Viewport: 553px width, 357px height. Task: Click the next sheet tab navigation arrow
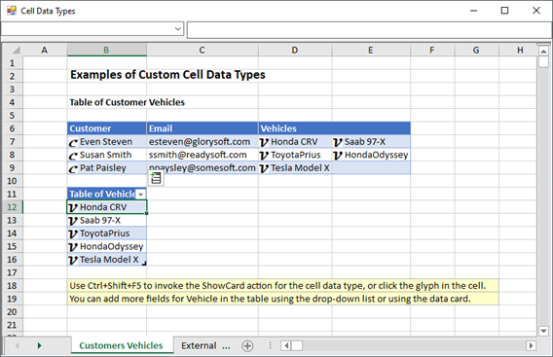click(39, 345)
